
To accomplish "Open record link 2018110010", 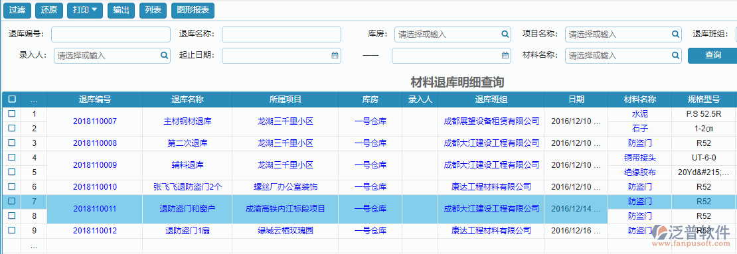I will (95, 187).
